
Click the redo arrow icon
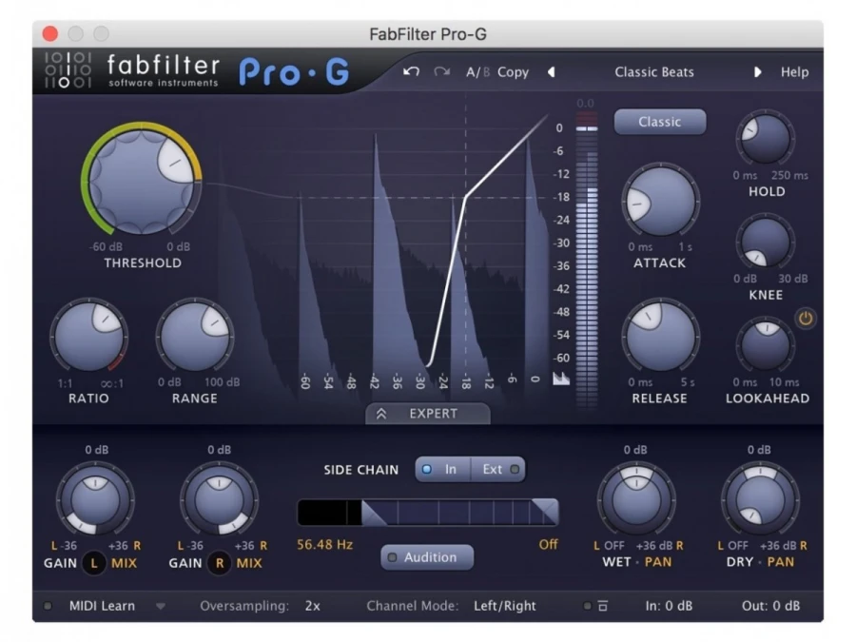441,71
